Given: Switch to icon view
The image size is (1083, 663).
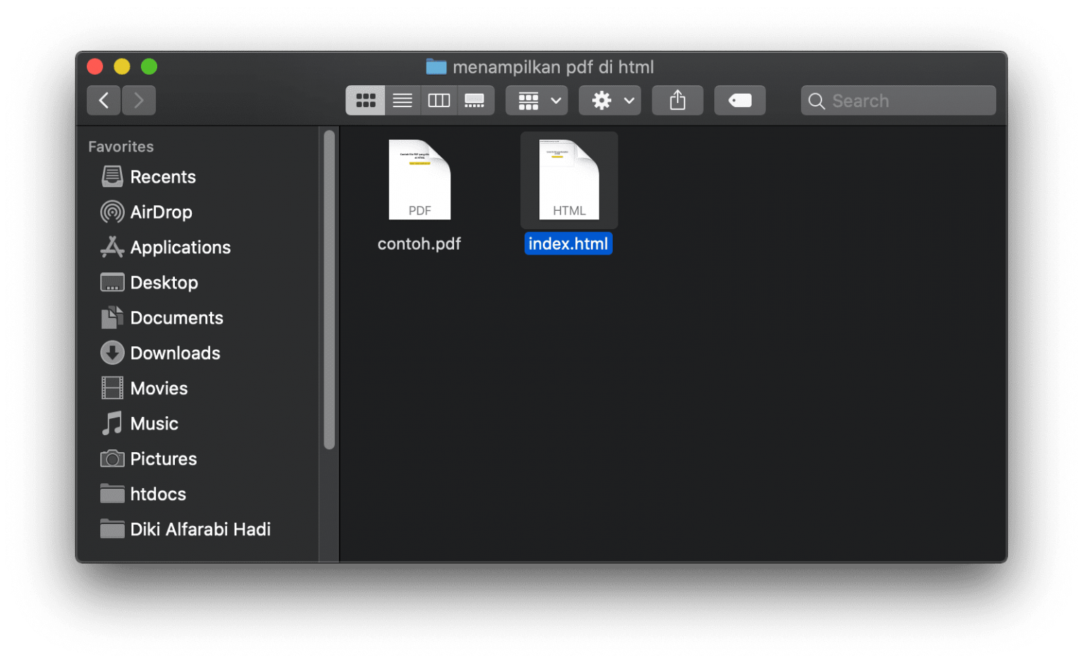Looking at the screenshot, I should (365, 100).
